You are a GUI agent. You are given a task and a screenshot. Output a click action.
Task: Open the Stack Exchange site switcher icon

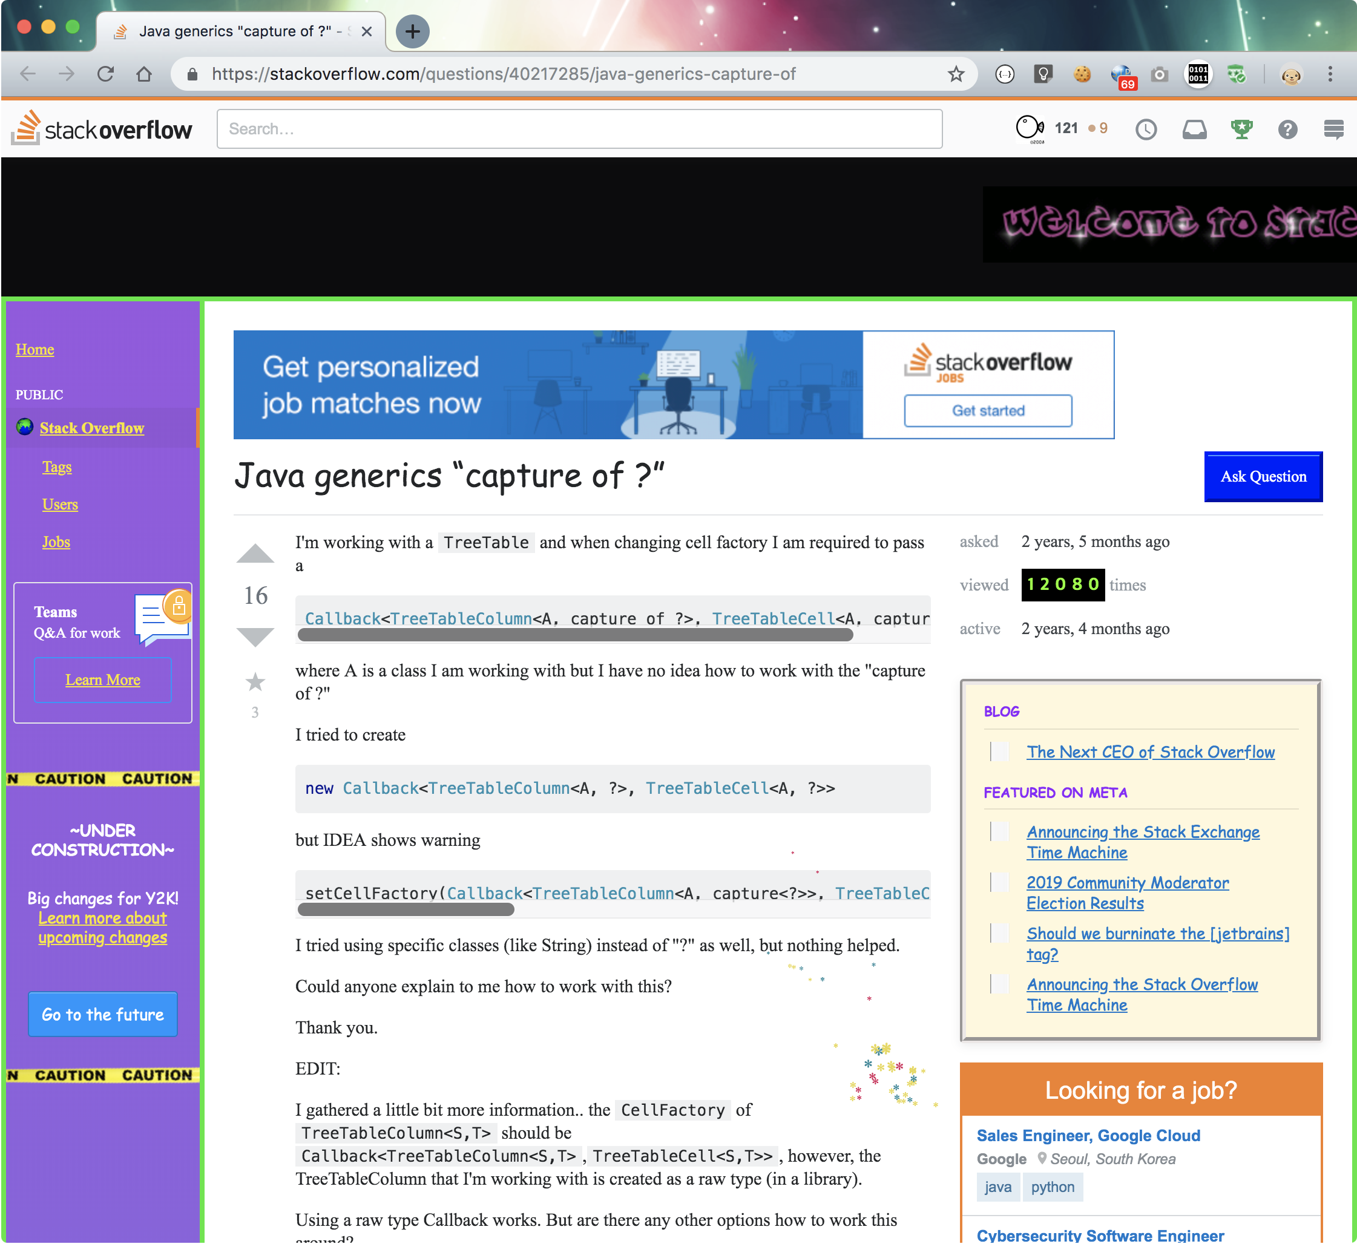pyautogui.click(x=1333, y=128)
